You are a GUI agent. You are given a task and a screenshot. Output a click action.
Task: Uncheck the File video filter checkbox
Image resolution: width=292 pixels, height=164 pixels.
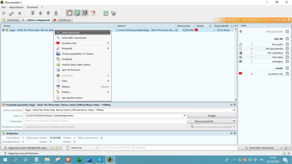(x=287, y=57)
